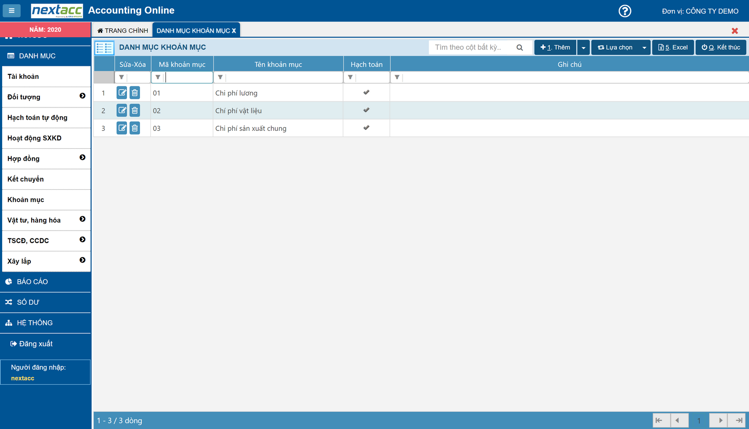Click the Kết thúc button

point(720,48)
